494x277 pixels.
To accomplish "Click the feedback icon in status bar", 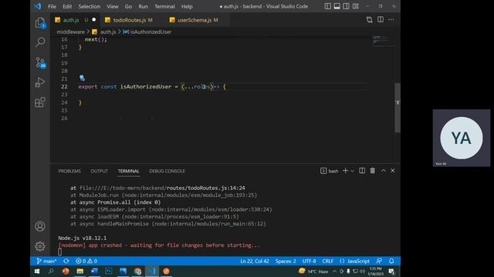I will [x=379, y=261].
